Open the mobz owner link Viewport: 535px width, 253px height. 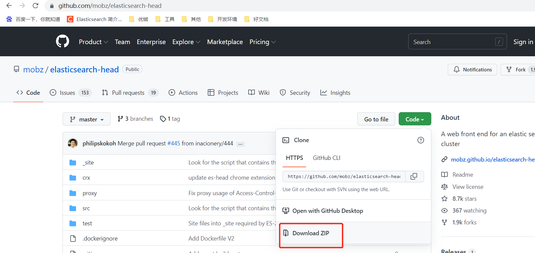(x=33, y=69)
